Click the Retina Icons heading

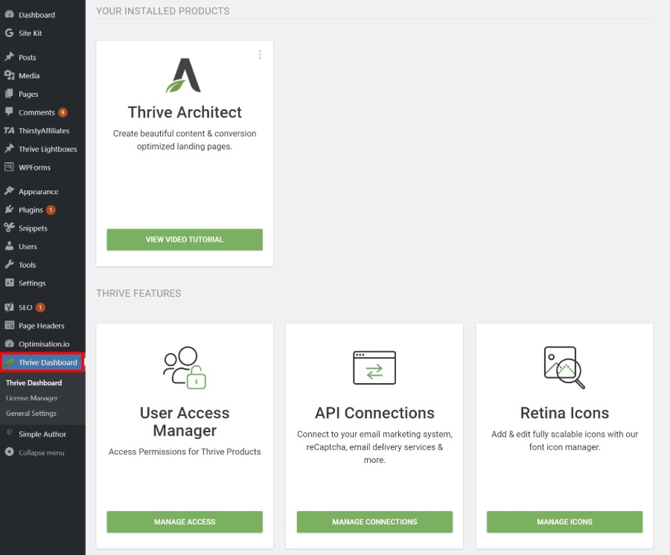tap(564, 413)
